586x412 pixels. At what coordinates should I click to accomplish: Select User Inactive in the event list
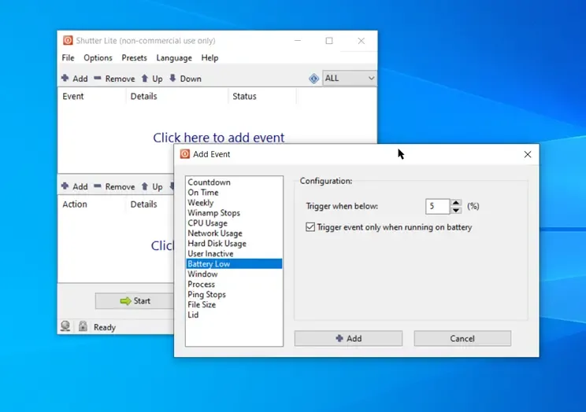click(x=234, y=253)
